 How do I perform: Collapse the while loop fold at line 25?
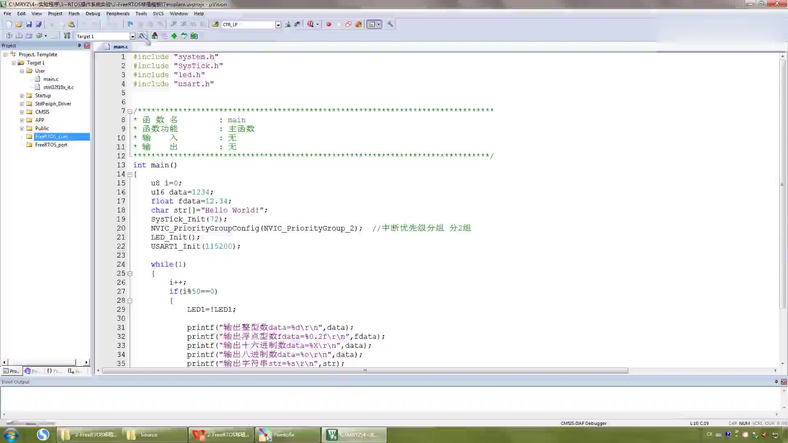pyautogui.click(x=130, y=274)
